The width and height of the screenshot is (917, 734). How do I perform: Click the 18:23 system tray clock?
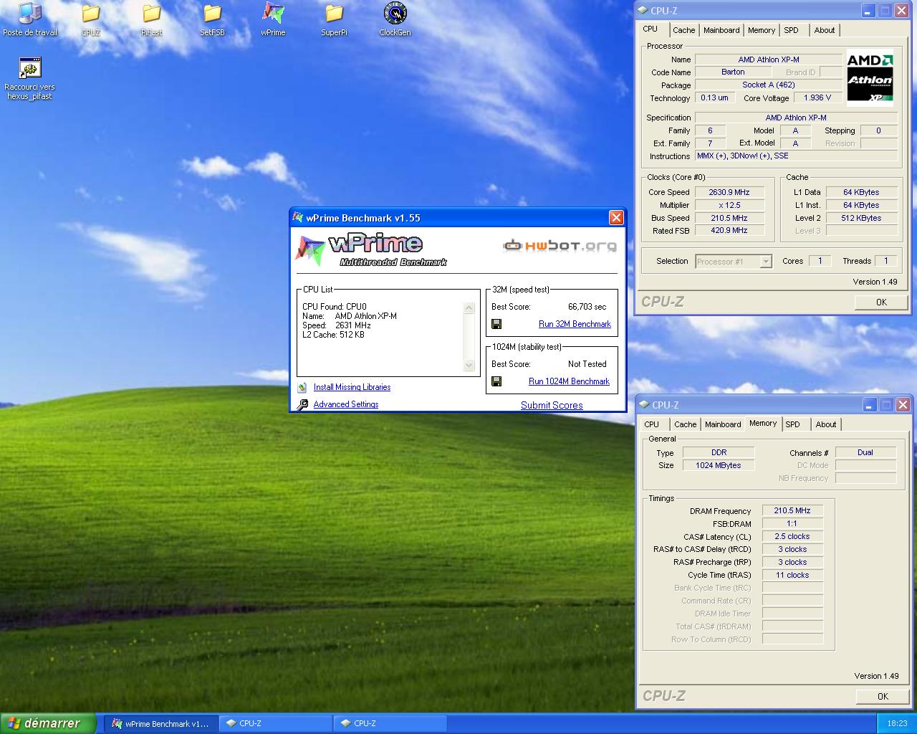point(897,724)
